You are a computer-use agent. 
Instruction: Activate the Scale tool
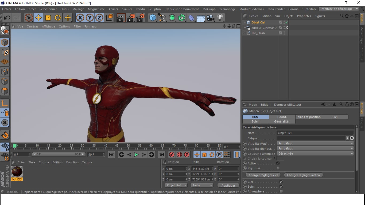48,18
